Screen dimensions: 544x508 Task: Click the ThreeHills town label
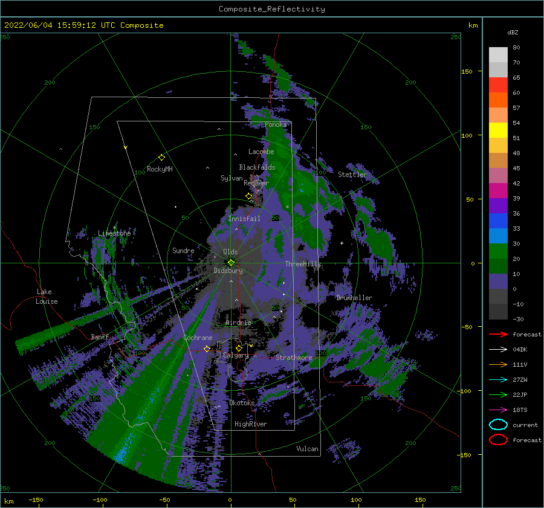tap(303, 264)
